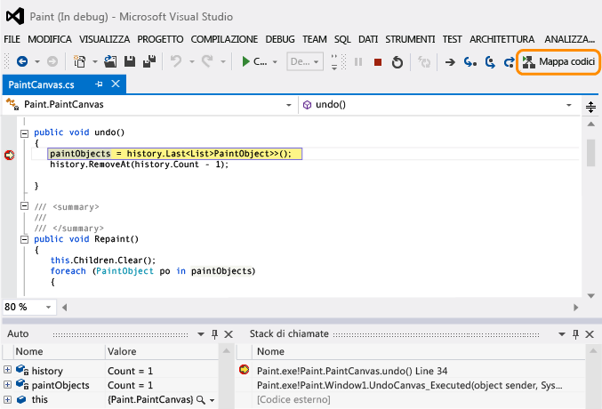Open the STRUMENTI menu

click(410, 39)
